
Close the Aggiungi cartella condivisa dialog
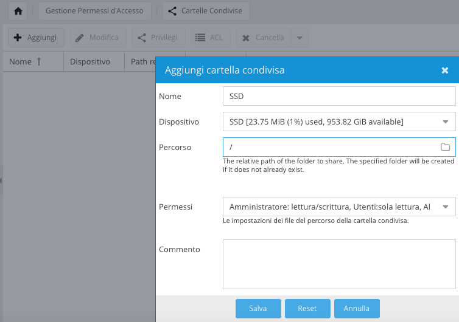pyautogui.click(x=444, y=70)
